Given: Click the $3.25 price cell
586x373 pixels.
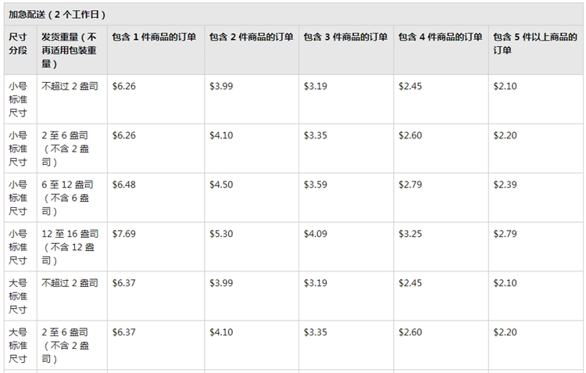Looking at the screenshot, I should (410, 234).
